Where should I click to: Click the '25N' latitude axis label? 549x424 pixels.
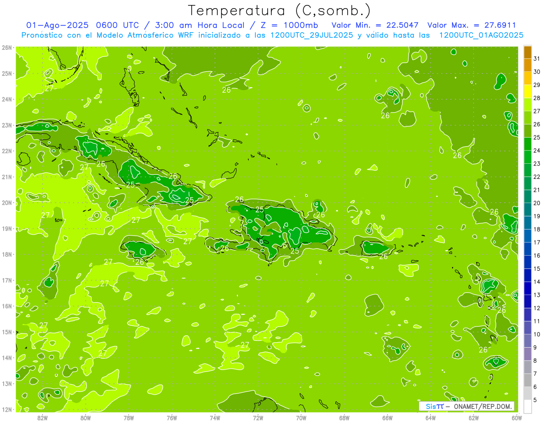pyautogui.click(x=7, y=74)
